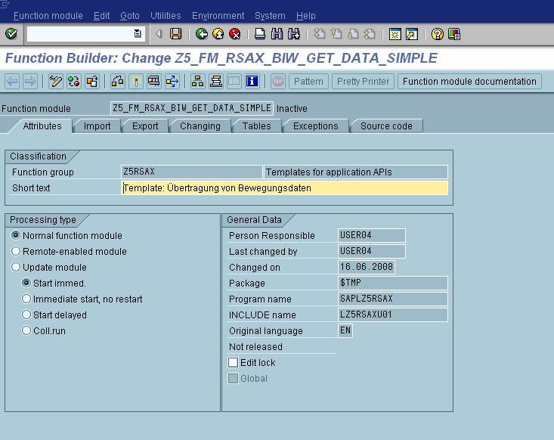The image size is (554, 440).
Task: Click the SAP system menu icon
Action: coord(5,4)
